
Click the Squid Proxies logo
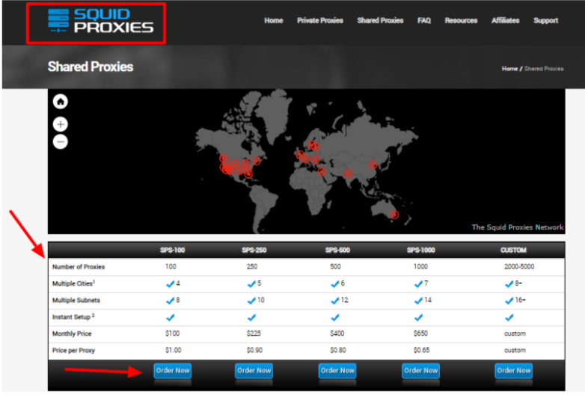[101, 21]
